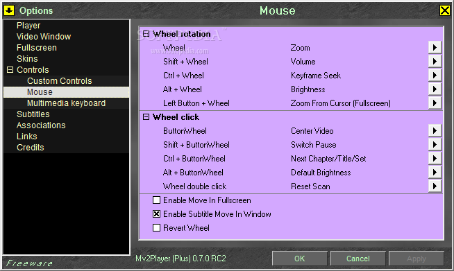Viewport: 454px width, 271px height.
Task: Collapse the Controls tree node
Action: [x=10, y=70]
